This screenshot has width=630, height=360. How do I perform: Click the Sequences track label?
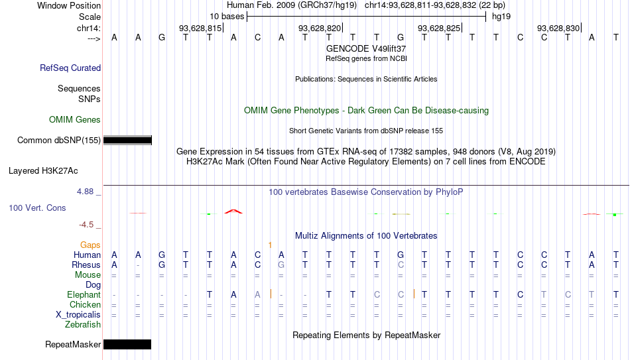point(79,88)
